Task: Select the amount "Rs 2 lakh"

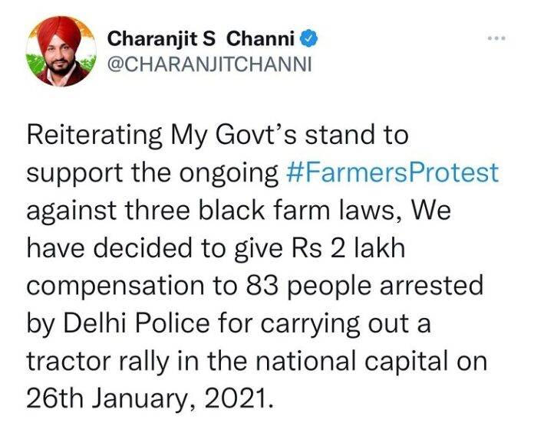Action: pyautogui.click(x=348, y=248)
